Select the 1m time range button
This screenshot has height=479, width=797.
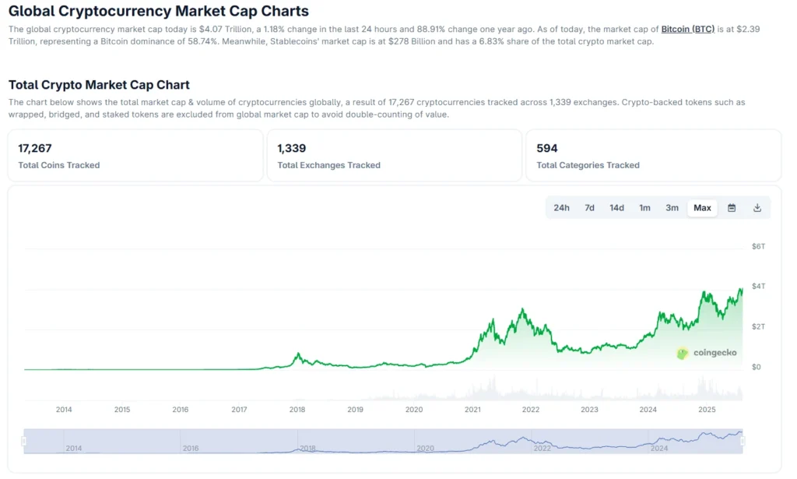point(645,208)
